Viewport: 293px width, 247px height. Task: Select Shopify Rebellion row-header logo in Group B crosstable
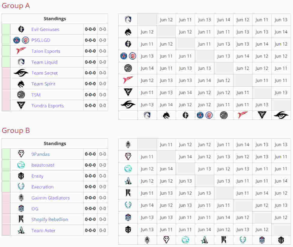click(x=128, y=193)
